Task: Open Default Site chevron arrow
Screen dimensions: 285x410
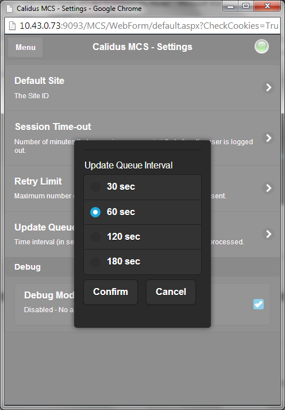Action: pyautogui.click(x=268, y=87)
